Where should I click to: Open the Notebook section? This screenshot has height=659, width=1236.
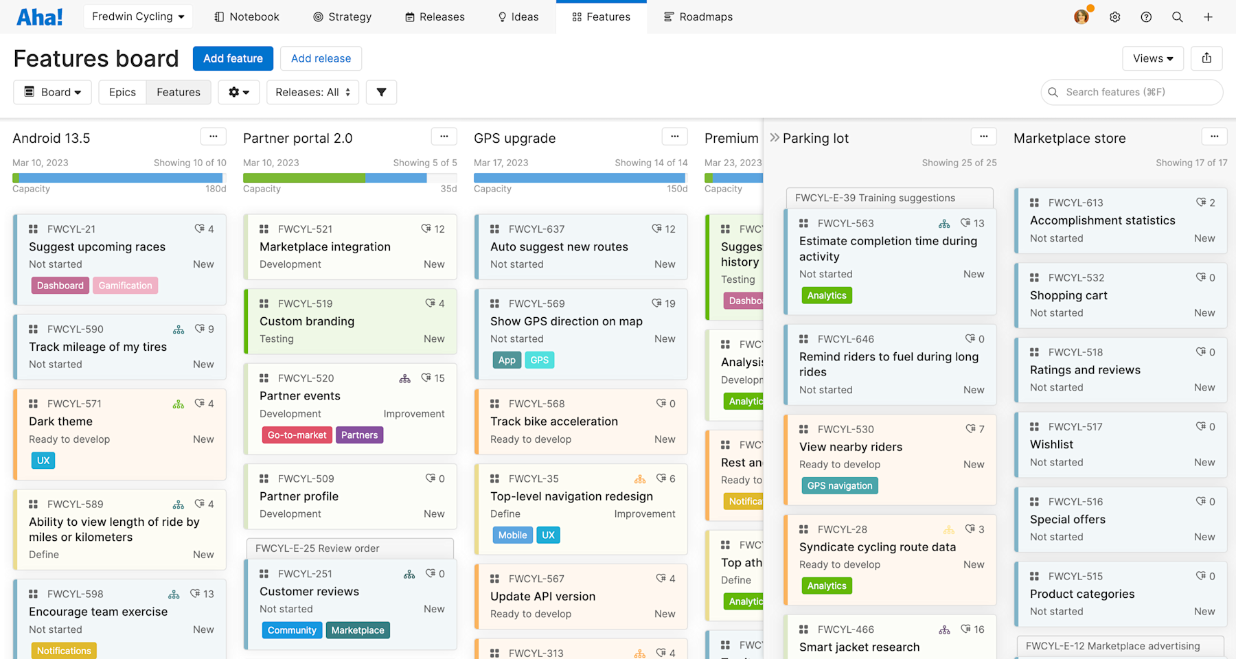(x=245, y=16)
